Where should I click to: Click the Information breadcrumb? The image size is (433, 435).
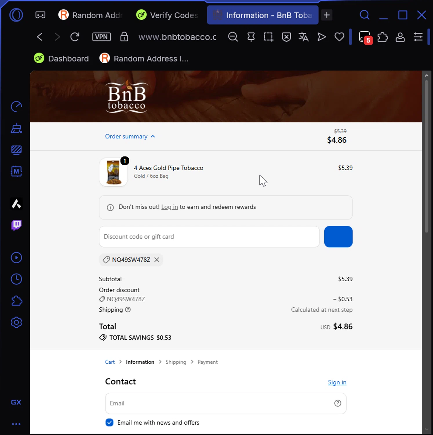click(x=140, y=362)
